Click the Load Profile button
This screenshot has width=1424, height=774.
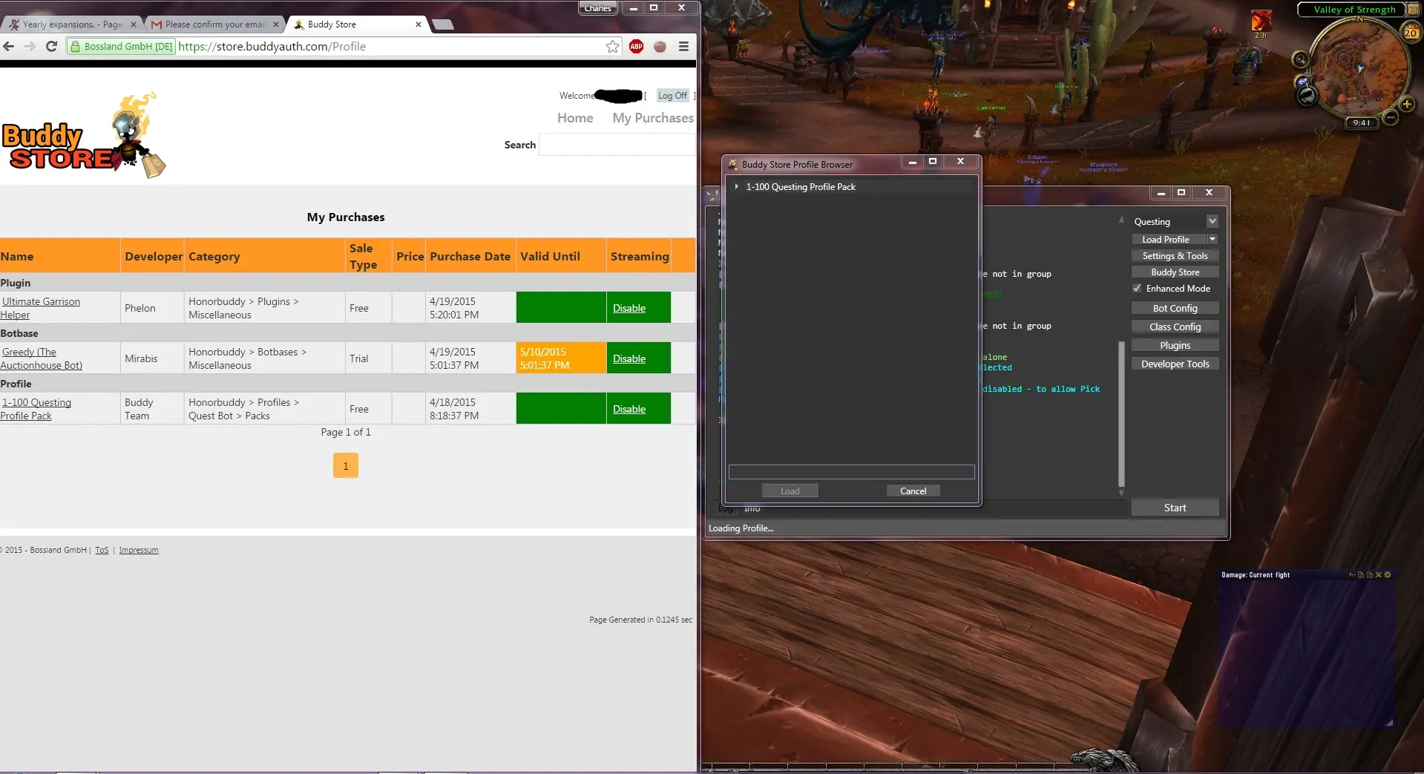click(x=1166, y=239)
